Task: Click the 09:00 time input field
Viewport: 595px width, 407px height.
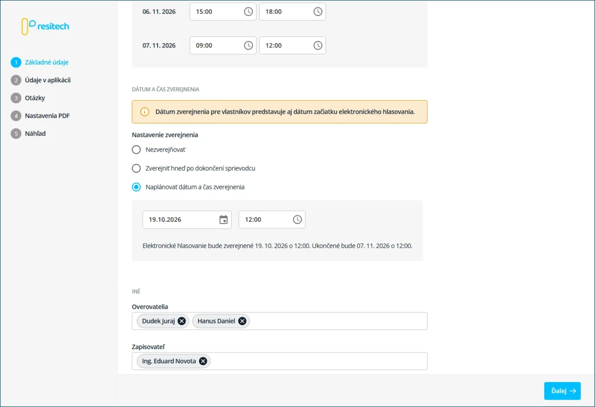Action: (x=223, y=45)
